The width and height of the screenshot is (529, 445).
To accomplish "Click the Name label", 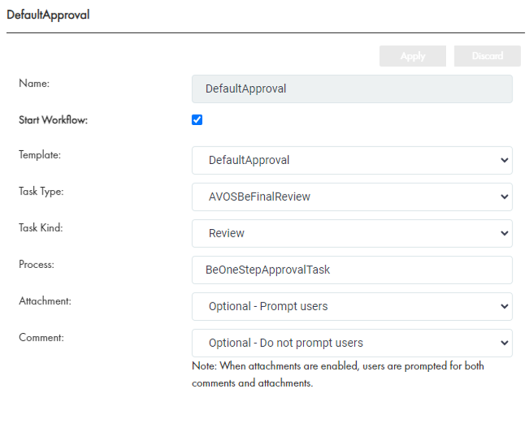I will point(34,83).
